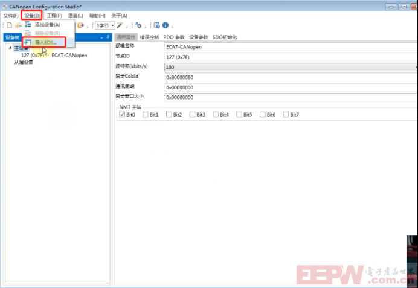Minimize the CANopen Configuration Studio window
This screenshot has height=288, width=418.
tap(391, 7)
